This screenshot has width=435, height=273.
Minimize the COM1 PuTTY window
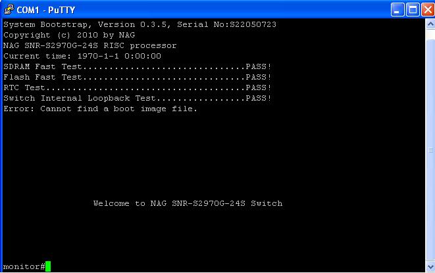pyautogui.click(x=397, y=10)
